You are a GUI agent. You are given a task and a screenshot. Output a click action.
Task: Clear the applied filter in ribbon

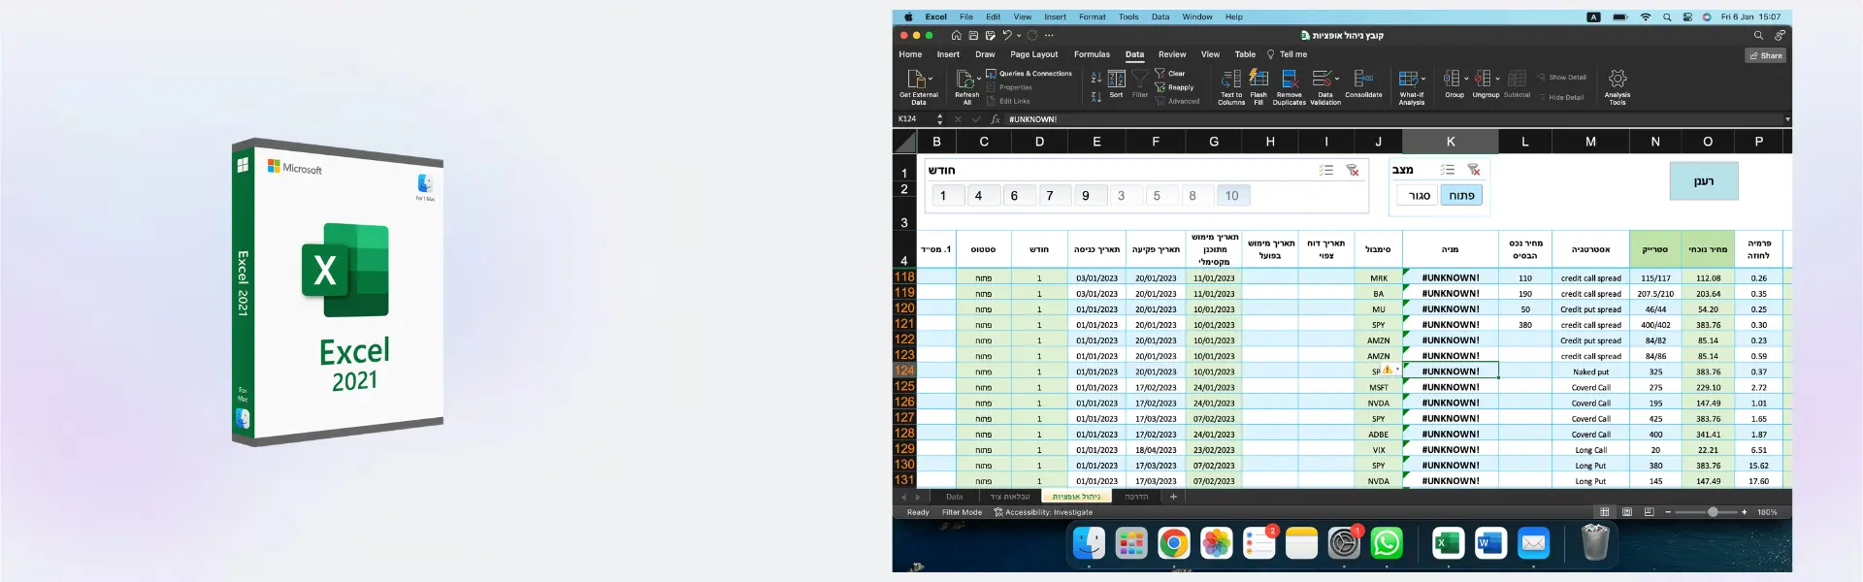tap(1169, 74)
